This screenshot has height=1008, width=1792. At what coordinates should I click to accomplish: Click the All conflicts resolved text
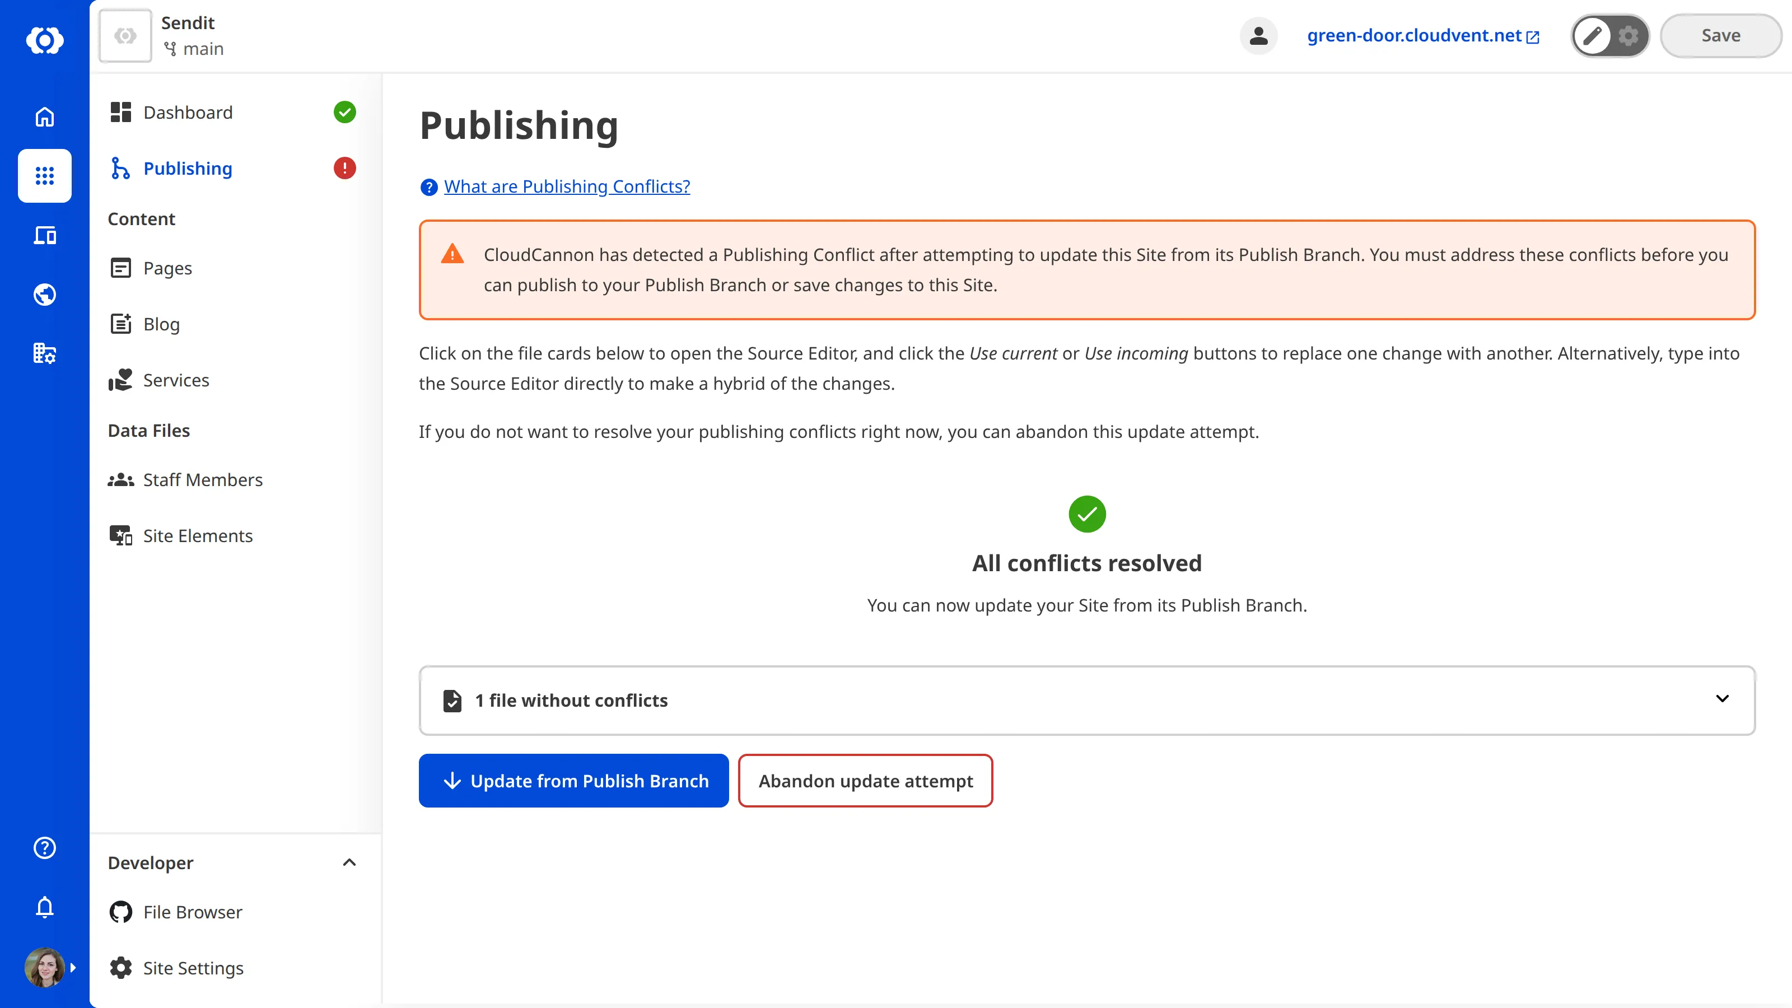tap(1086, 563)
